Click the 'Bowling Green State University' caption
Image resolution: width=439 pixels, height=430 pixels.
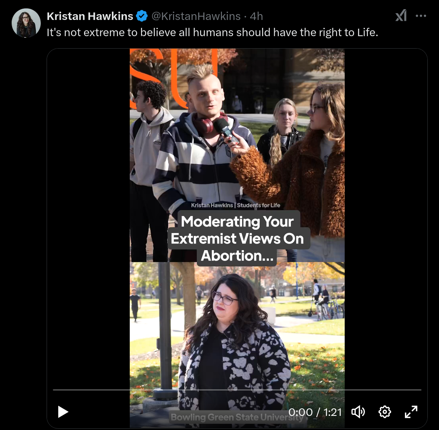tap(237, 417)
